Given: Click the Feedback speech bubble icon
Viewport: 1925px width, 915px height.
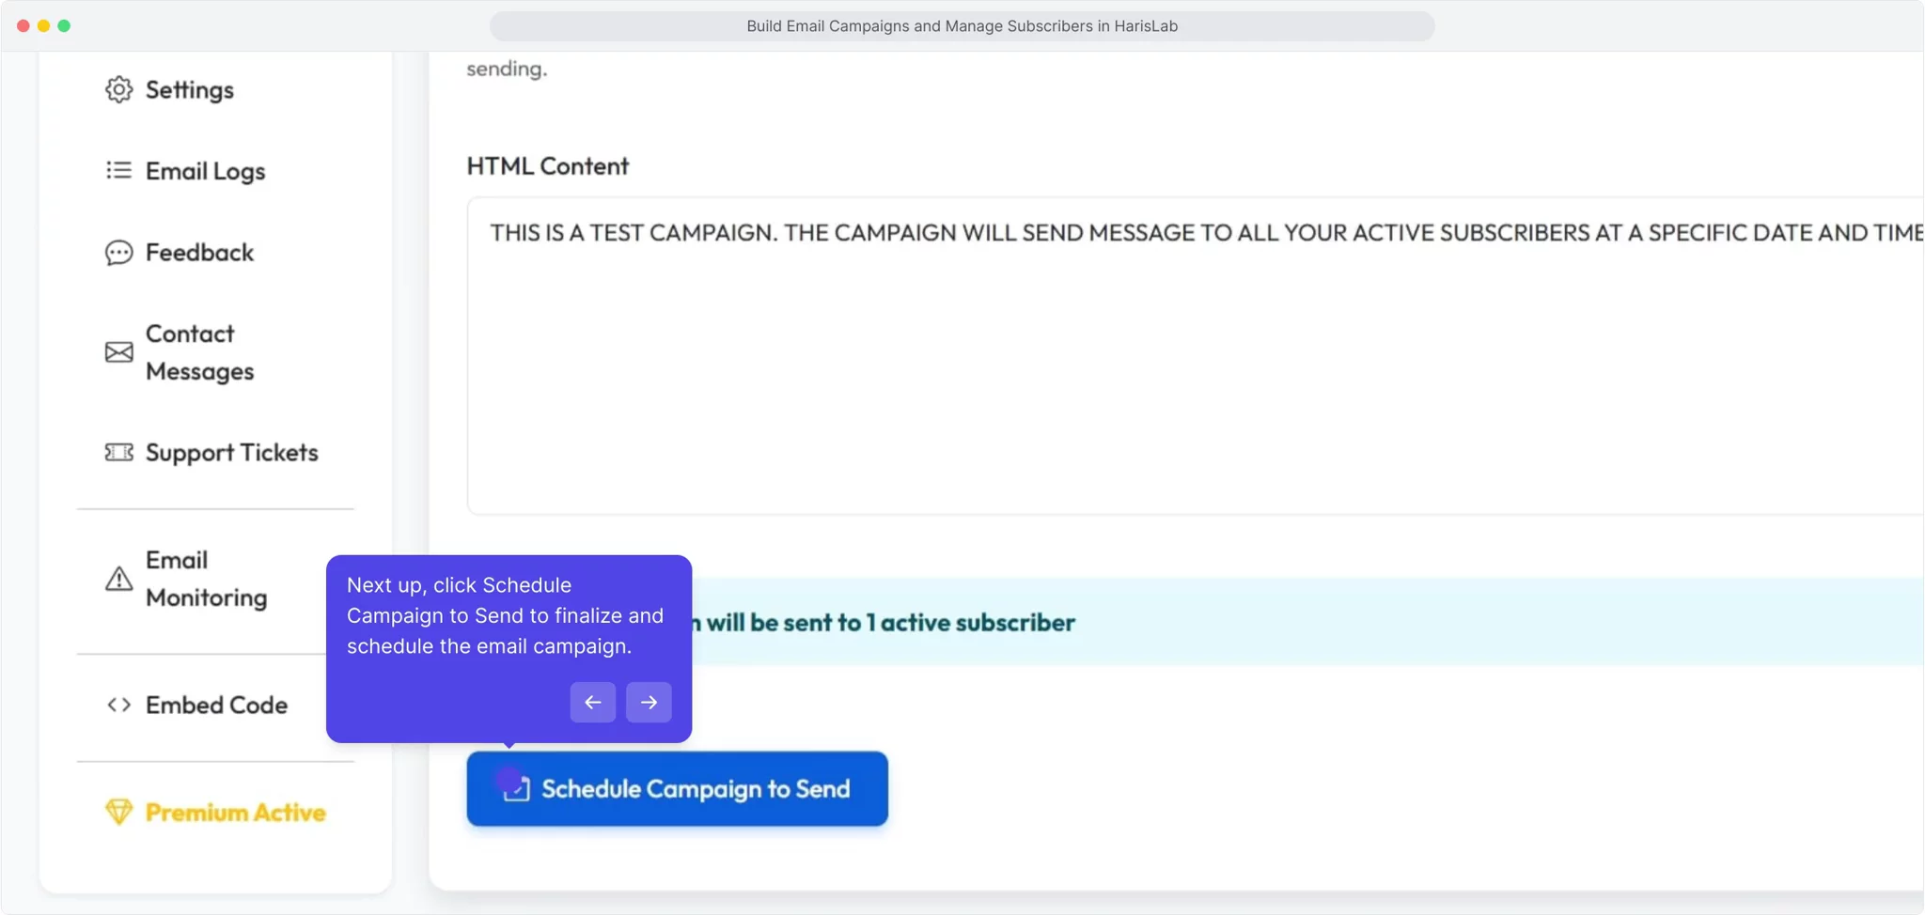Looking at the screenshot, I should point(118,252).
